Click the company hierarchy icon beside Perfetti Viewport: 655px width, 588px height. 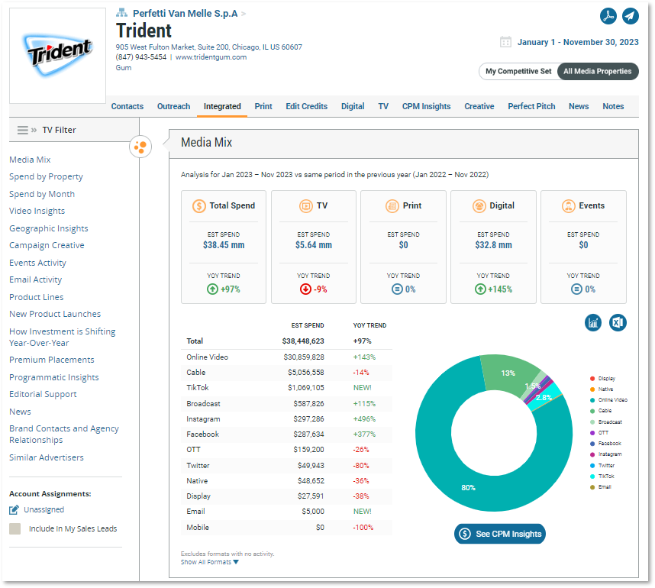tap(121, 13)
